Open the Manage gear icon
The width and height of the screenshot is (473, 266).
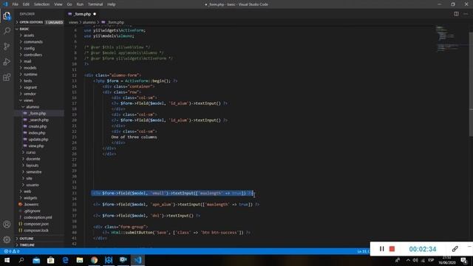click(x=7, y=239)
